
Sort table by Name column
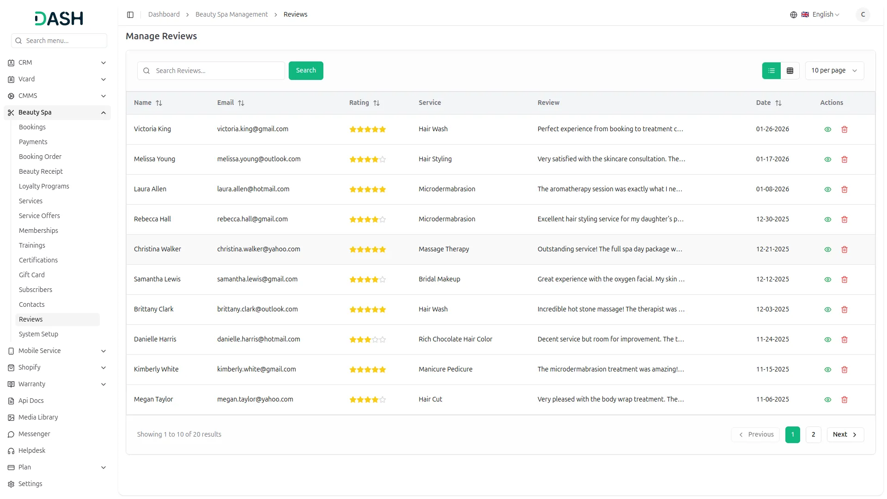click(x=158, y=103)
